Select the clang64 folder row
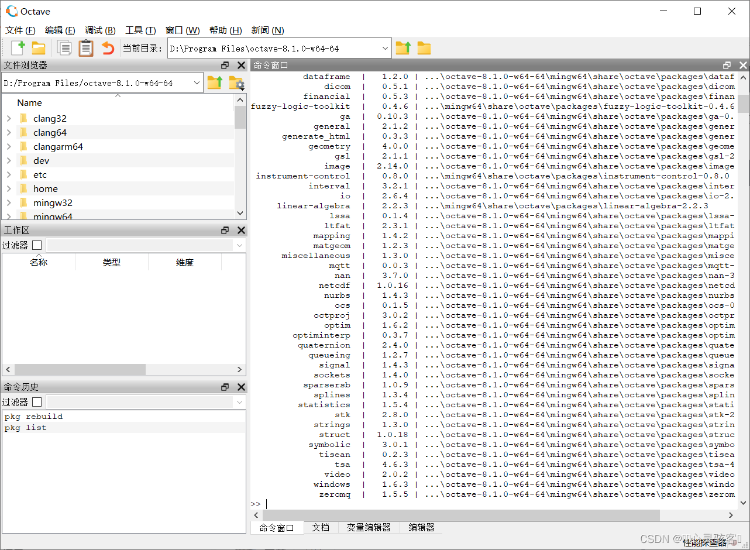750x550 pixels. (x=118, y=132)
